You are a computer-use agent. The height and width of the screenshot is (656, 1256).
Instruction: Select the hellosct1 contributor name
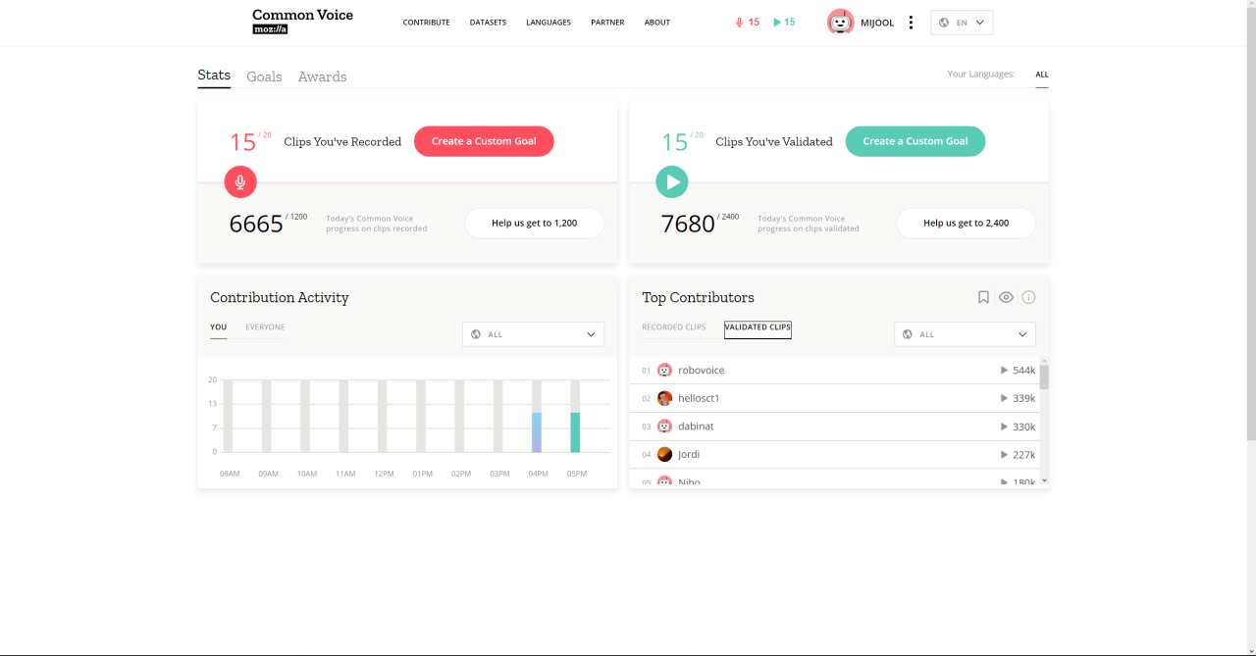[x=699, y=398]
